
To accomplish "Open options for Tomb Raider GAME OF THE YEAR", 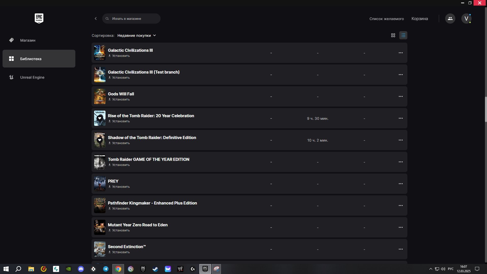I will click(401, 162).
